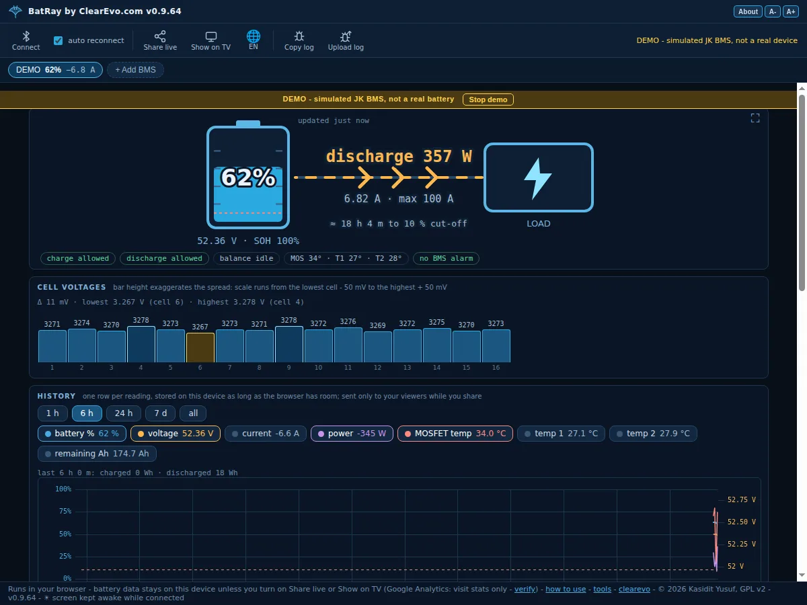Toggle MOSFET temp series in chart

pos(455,434)
